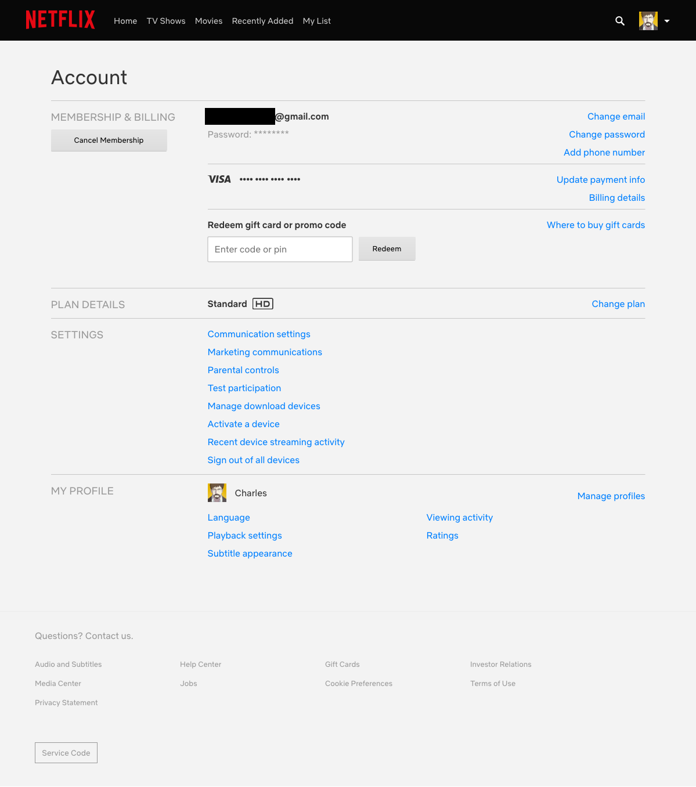Open Audio and Subtitles footer link

point(68,665)
